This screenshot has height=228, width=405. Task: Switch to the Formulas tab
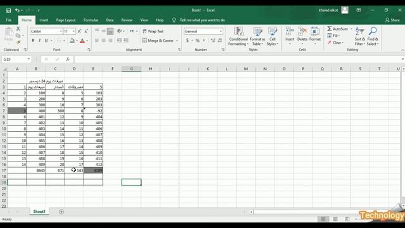pyautogui.click(x=90, y=20)
